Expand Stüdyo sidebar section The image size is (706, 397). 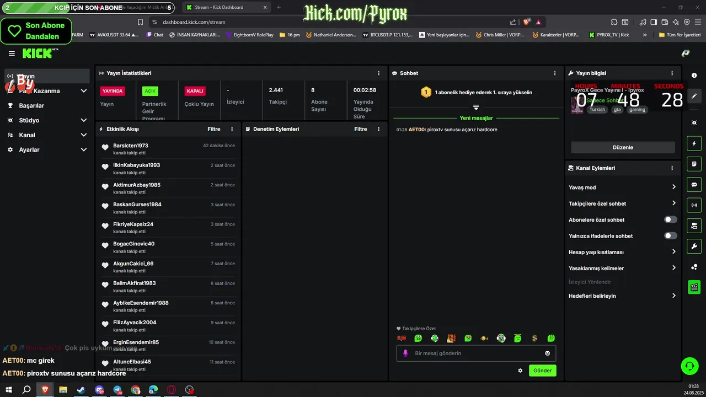tap(84, 120)
